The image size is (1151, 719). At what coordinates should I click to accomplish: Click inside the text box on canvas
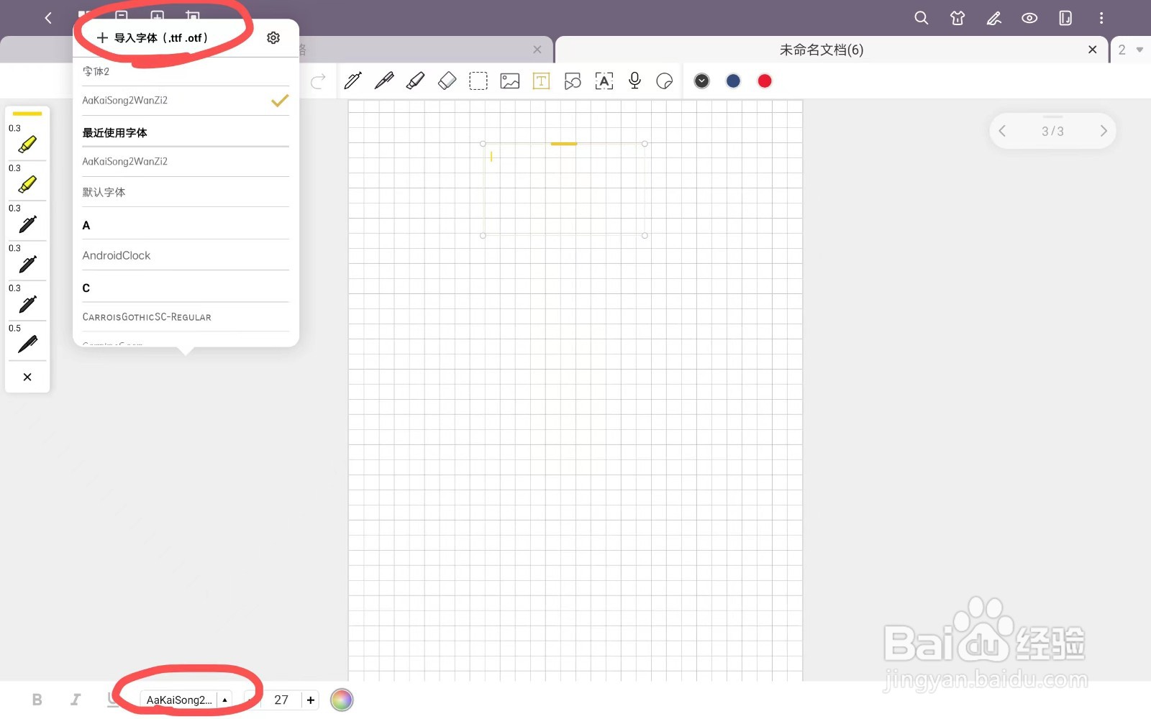click(x=563, y=191)
